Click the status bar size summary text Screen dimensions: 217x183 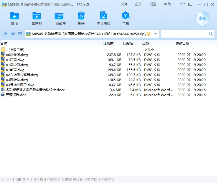click(58, 180)
